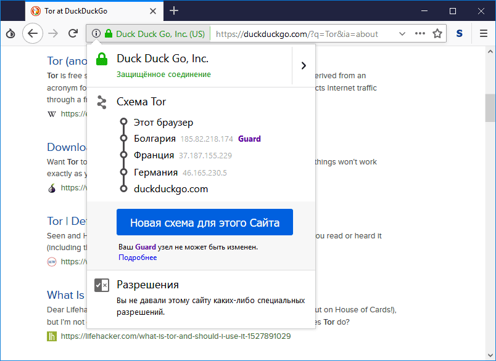
Task: Close the Tor at DuckDuckGo tab
Action: [x=153, y=11]
